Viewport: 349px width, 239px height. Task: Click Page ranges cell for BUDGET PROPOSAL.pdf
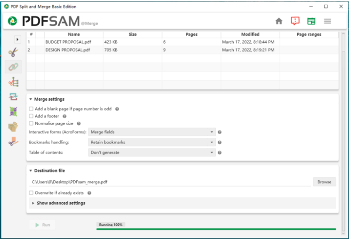click(309, 42)
